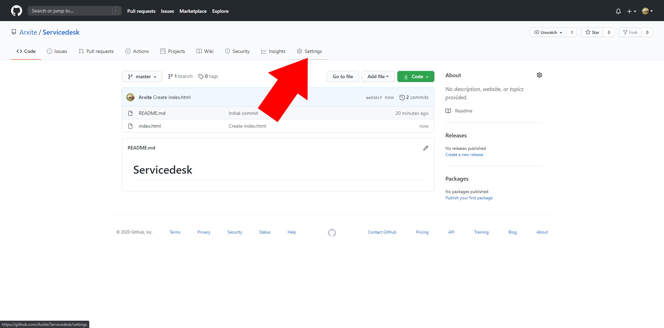Expand the green Code download dropdown
The image size is (664, 328).
pos(416,76)
